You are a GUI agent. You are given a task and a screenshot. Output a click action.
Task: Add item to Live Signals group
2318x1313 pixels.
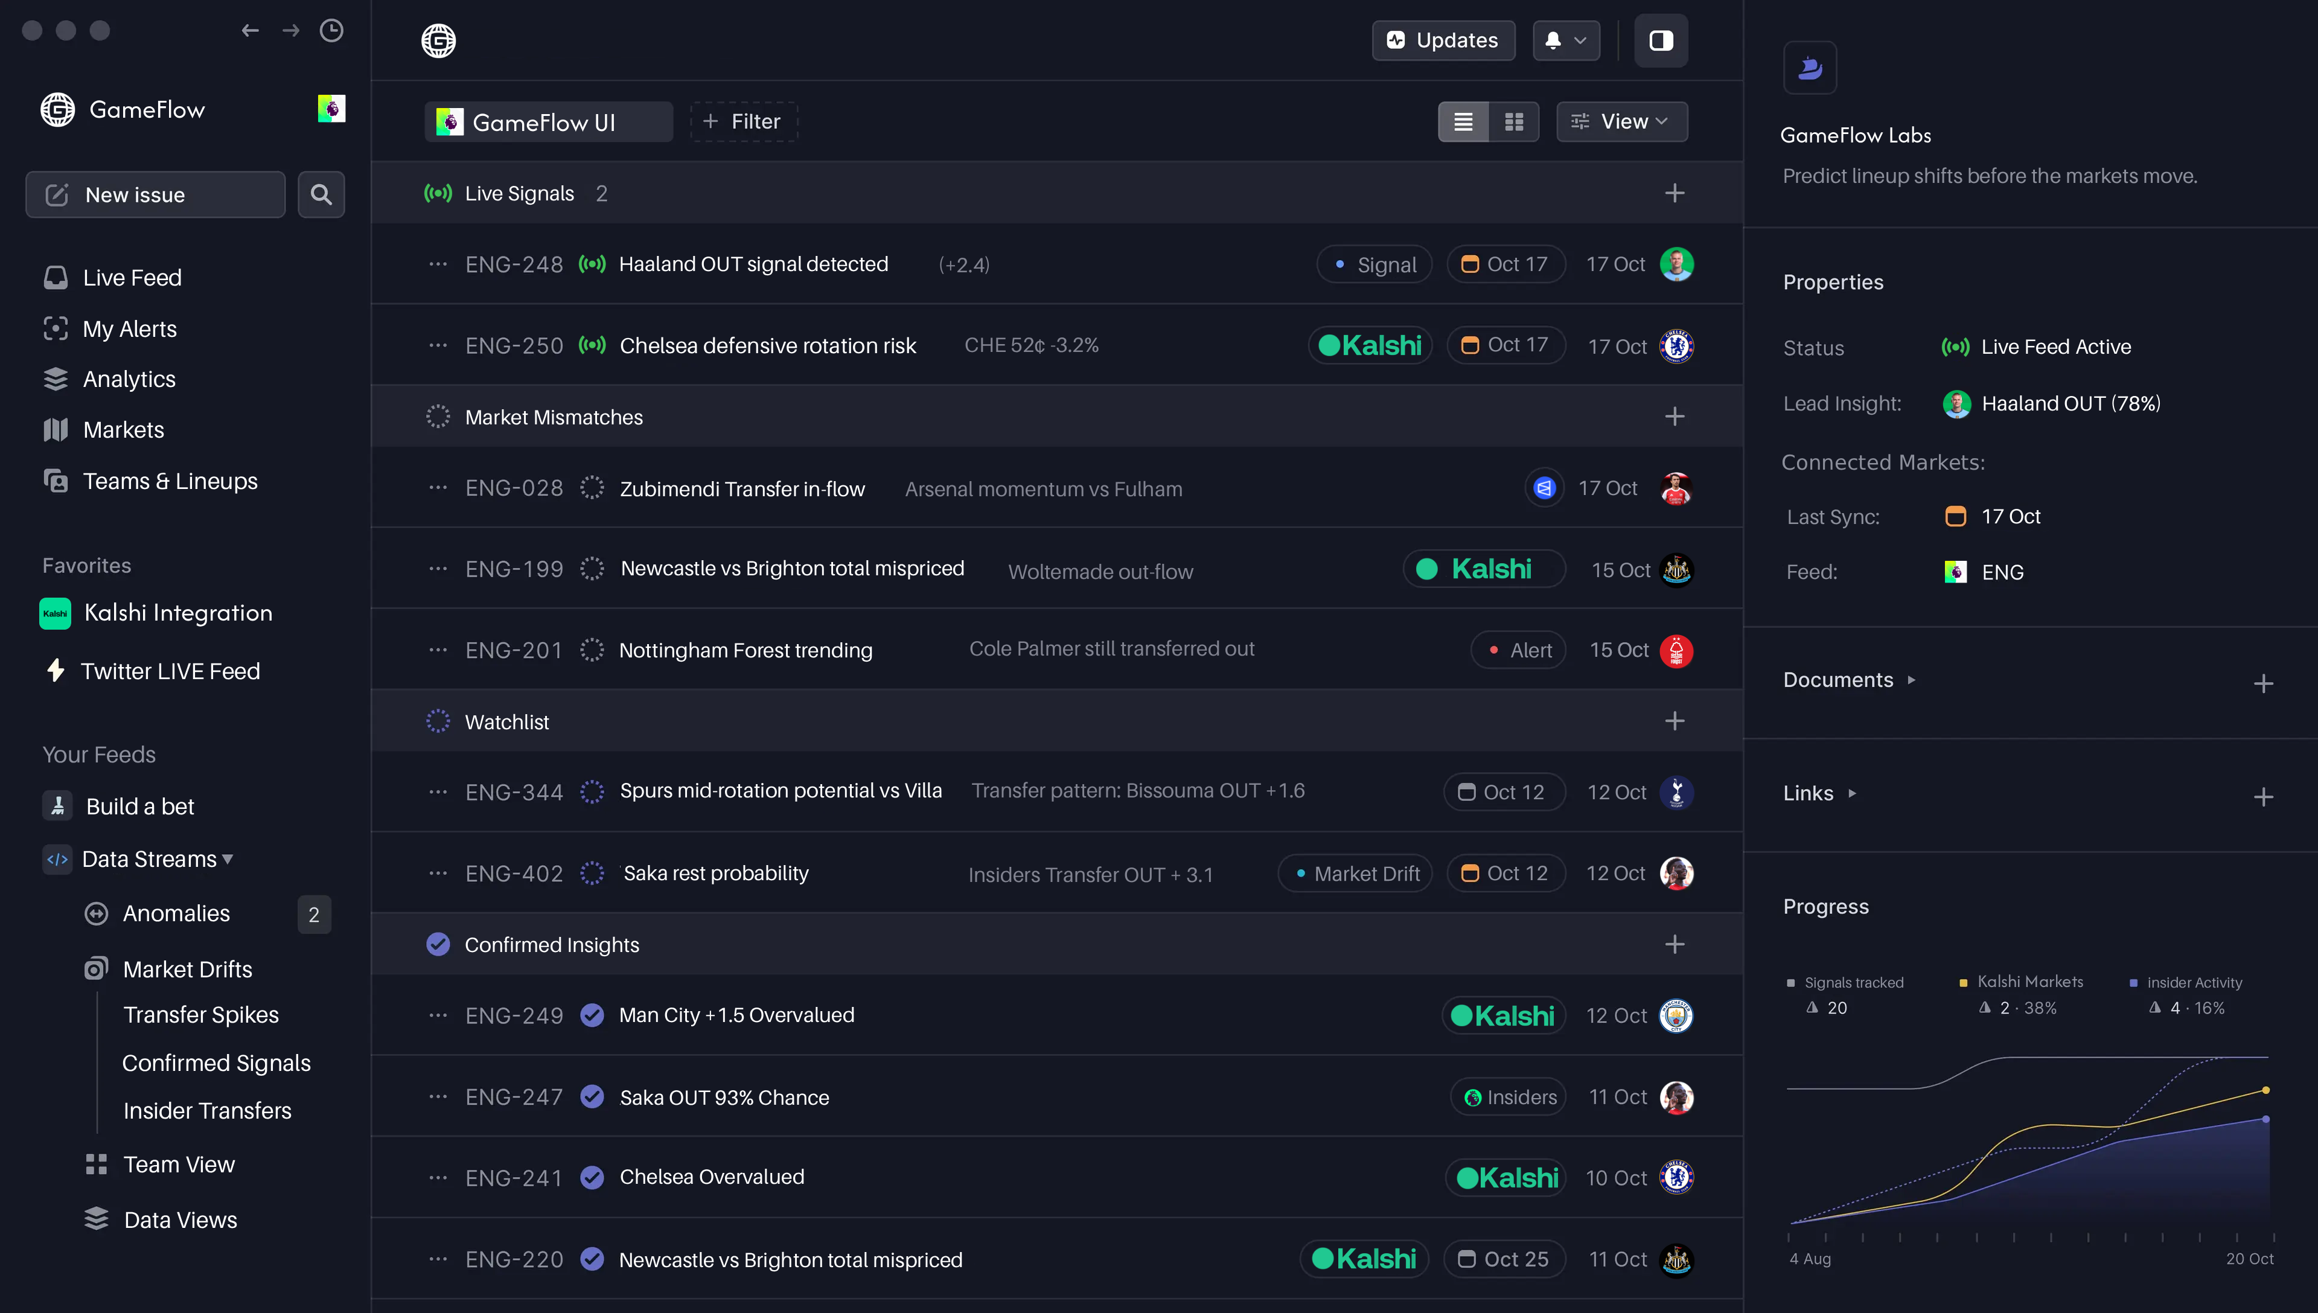pyautogui.click(x=1675, y=193)
